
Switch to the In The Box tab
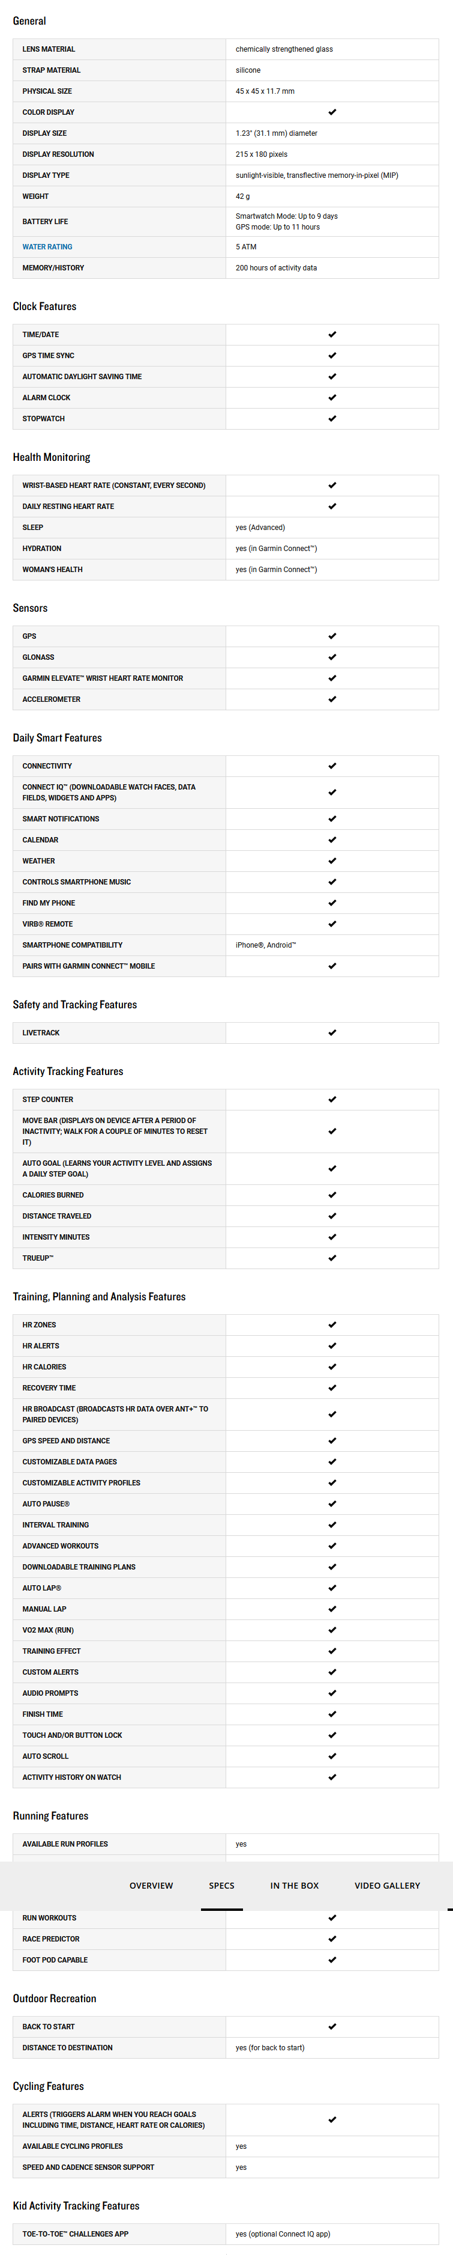(x=295, y=1886)
